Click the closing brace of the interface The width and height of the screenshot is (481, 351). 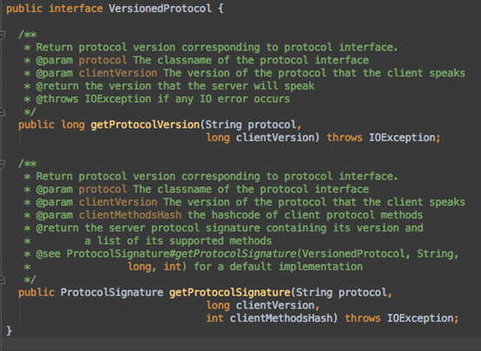click(x=10, y=331)
